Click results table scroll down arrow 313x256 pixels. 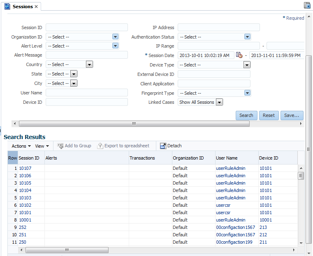[x=301, y=243]
